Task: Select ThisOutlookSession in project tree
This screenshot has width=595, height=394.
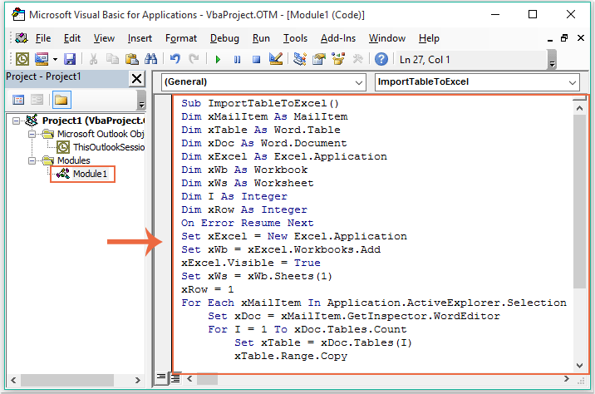Action: click(x=109, y=147)
